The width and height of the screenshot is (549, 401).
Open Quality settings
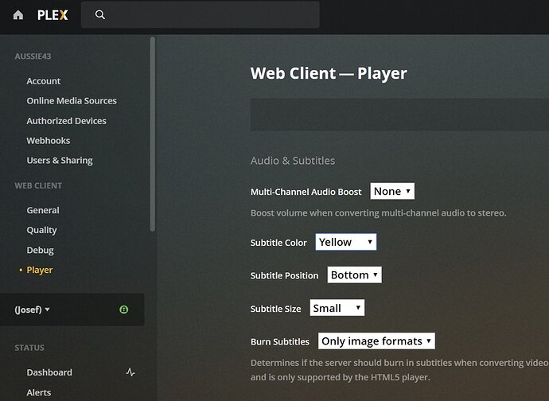[x=41, y=230]
